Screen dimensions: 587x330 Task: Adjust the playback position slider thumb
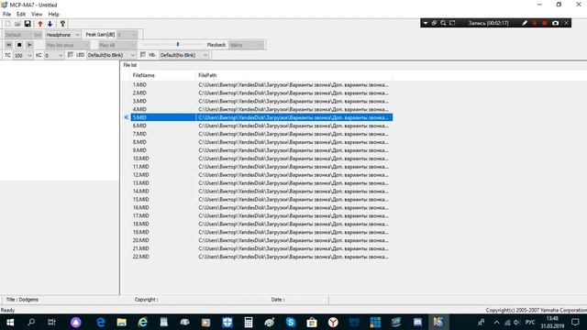pos(178,44)
